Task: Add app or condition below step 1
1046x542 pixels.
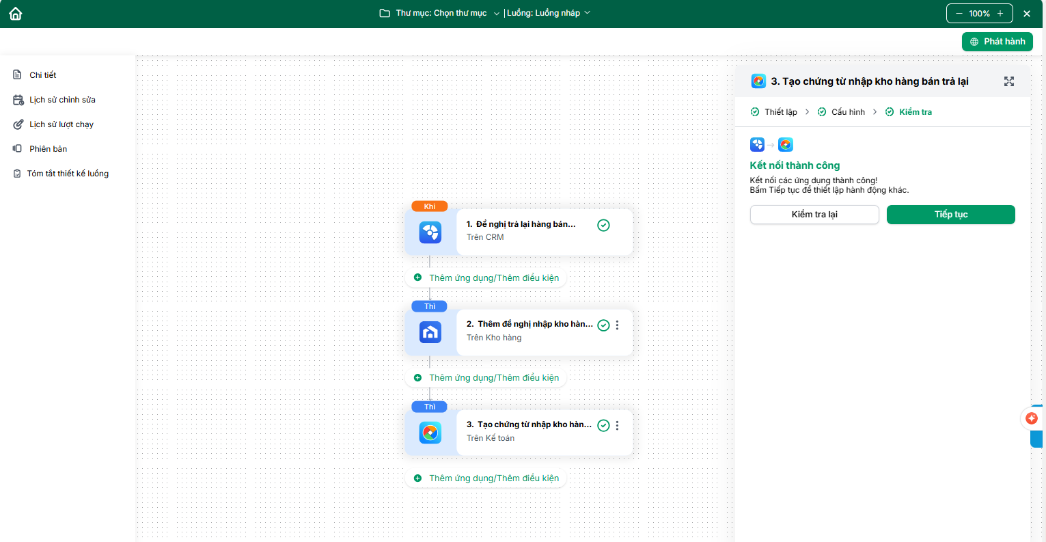Action: tap(486, 278)
